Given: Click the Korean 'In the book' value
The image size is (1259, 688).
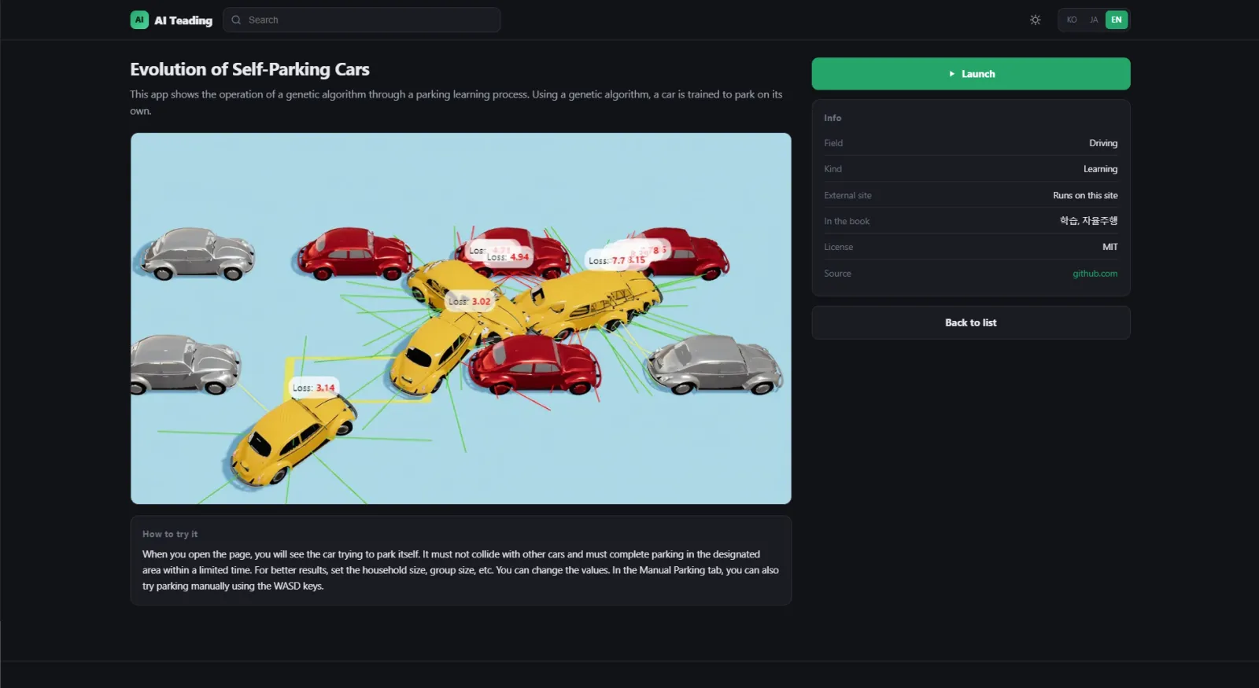Looking at the screenshot, I should 1088,221.
